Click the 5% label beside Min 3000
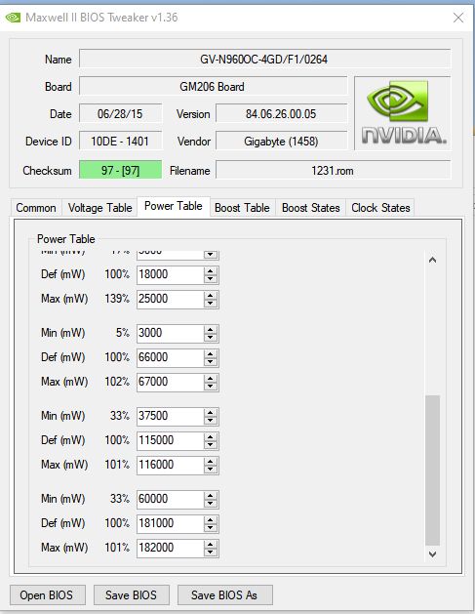This screenshot has height=614, width=475. pos(123,333)
